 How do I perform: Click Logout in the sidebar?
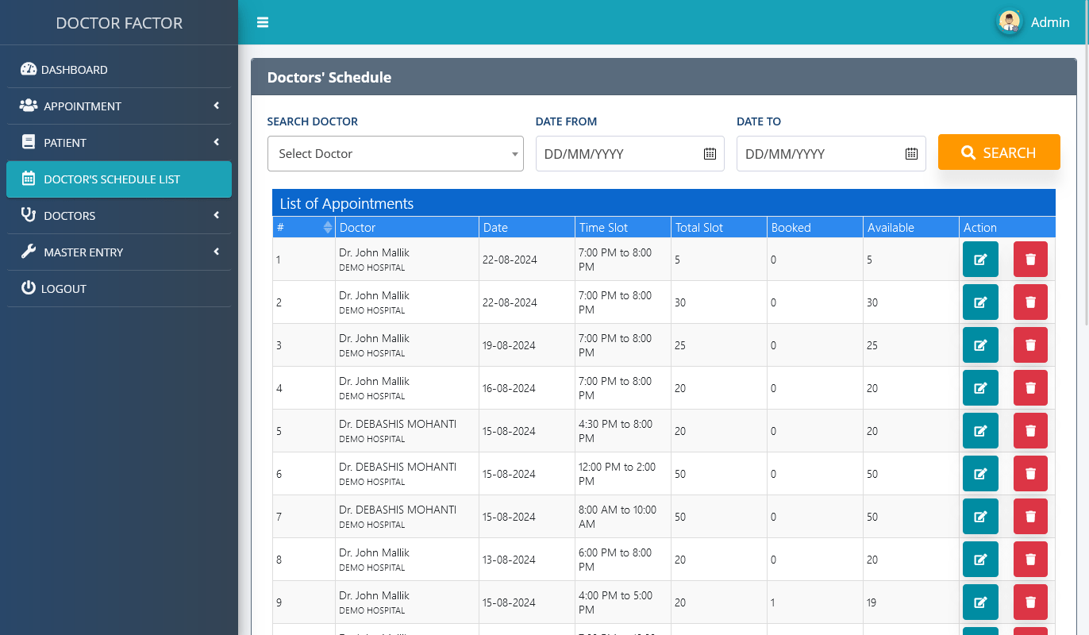point(63,289)
